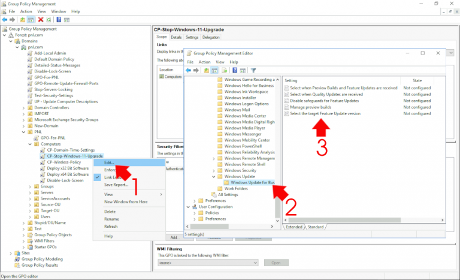This screenshot has width=460, height=280.
Task: Open Select the target Feature Update version
Action: click(325, 114)
